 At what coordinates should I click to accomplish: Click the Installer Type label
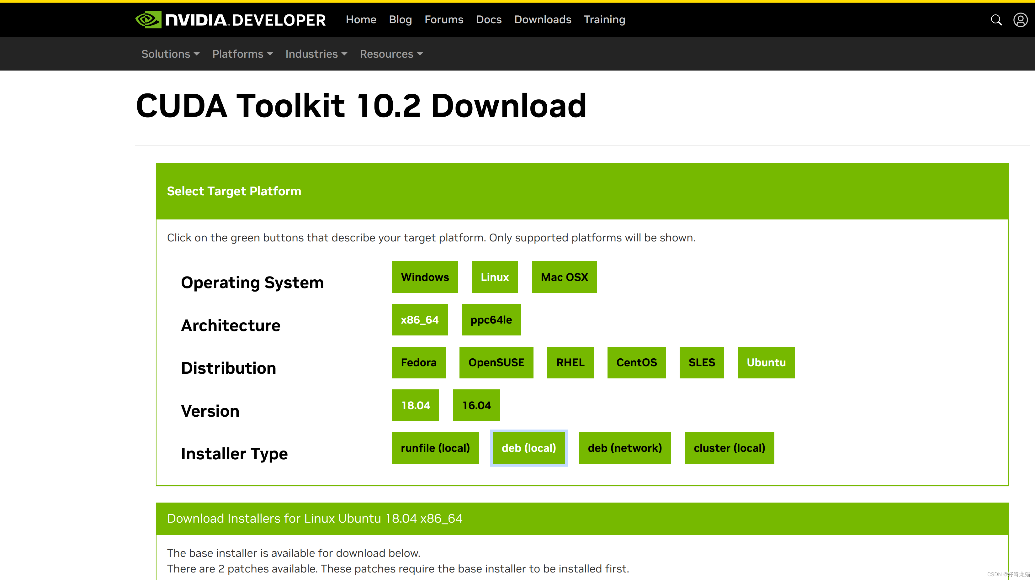234,454
